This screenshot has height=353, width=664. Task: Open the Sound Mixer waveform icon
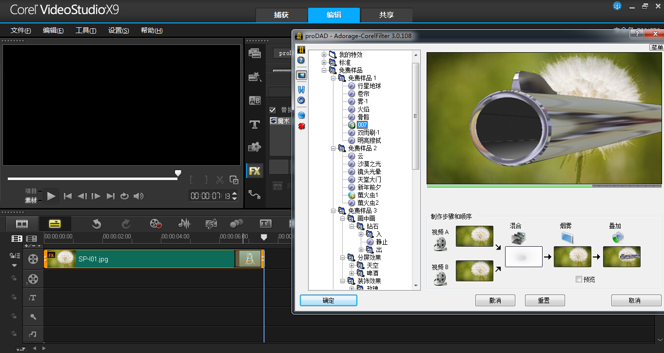(184, 224)
